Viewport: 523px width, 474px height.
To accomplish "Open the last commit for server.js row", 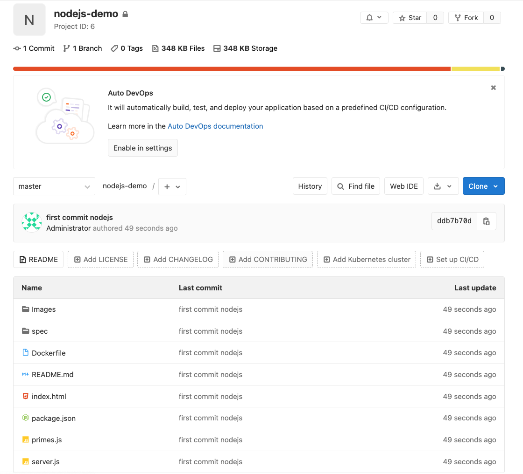I will (x=211, y=462).
